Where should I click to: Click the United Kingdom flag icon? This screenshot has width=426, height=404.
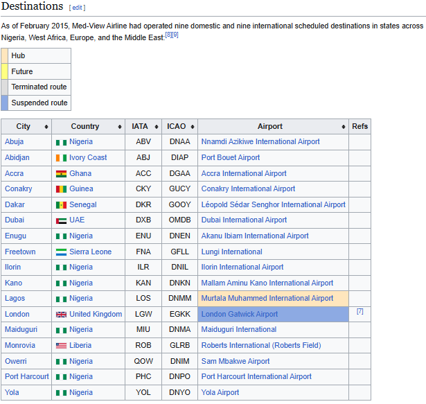(x=61, y=315)
